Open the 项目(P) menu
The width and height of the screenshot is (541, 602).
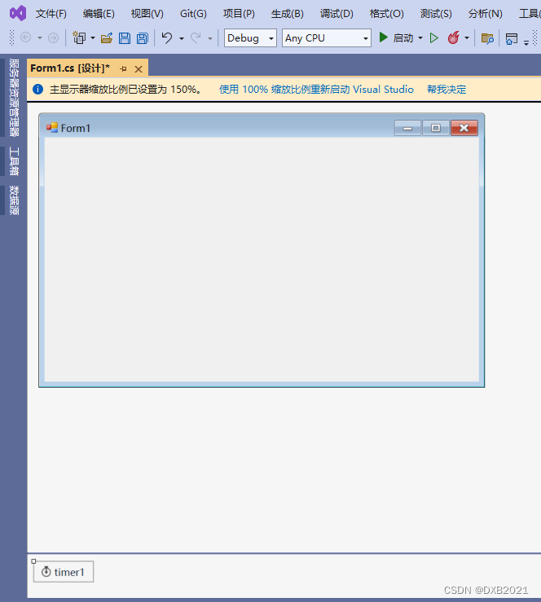(239, 14)
